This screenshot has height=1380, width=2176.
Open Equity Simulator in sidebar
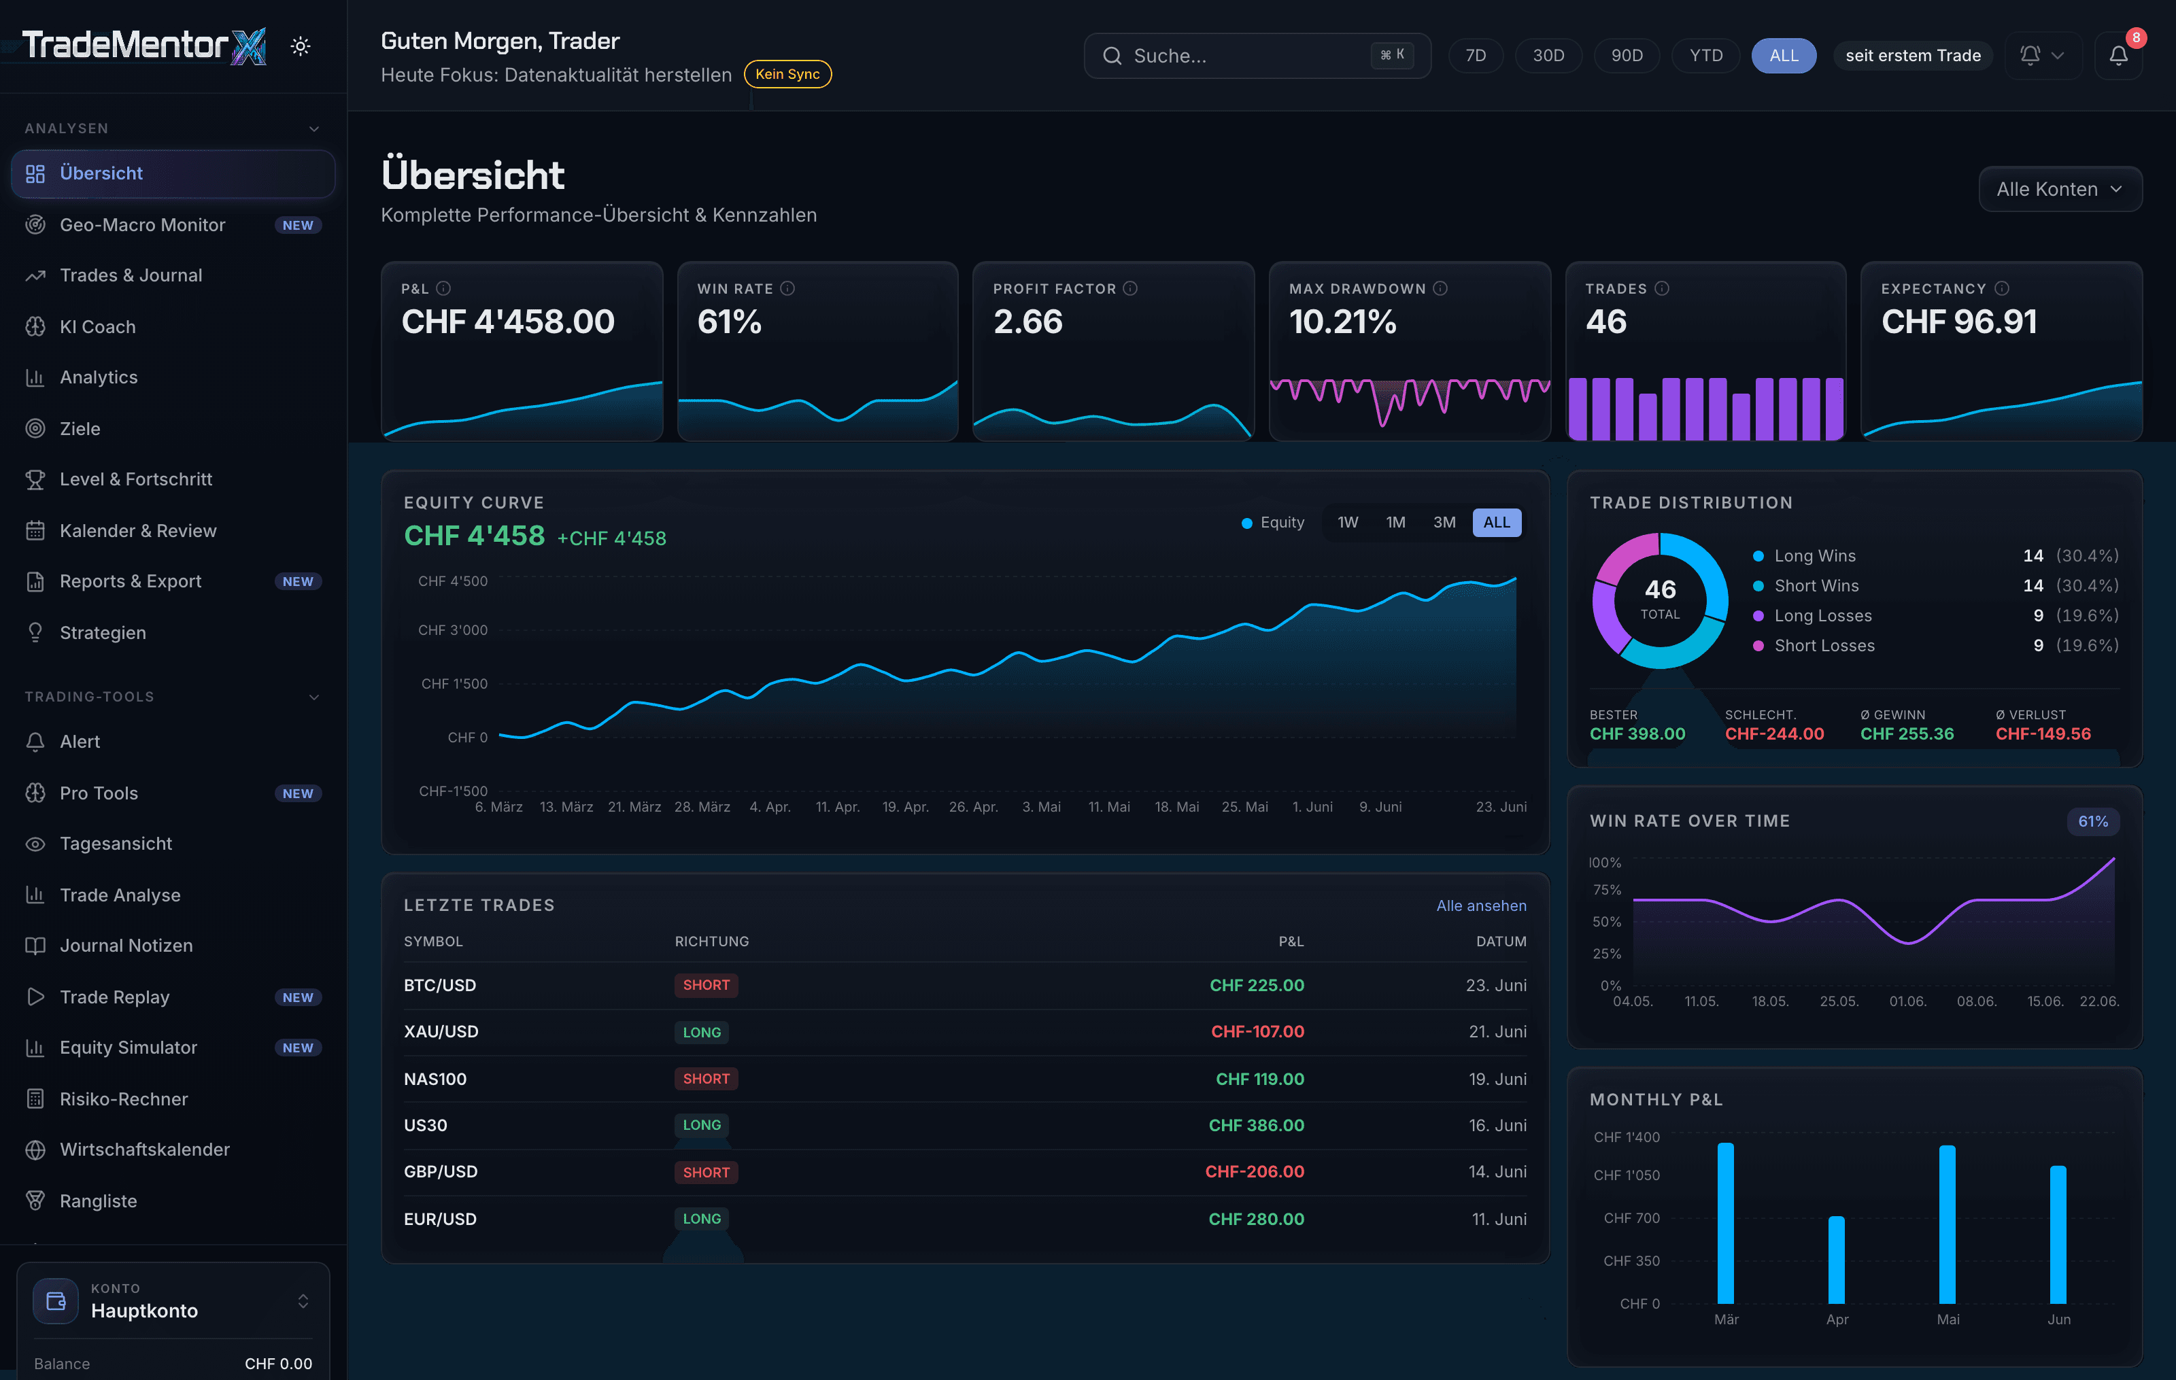(x=173, y=1048)
